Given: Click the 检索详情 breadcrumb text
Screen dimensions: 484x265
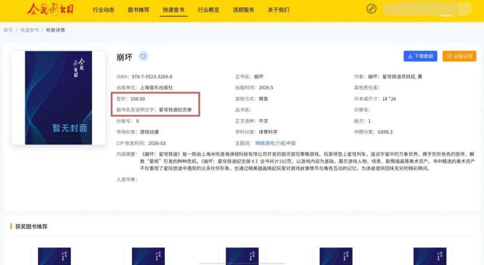Looking at the screenshot, I should point(55,30).
